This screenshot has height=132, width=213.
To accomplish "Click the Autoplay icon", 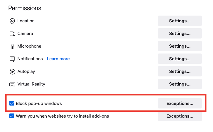I will (12, 71).
